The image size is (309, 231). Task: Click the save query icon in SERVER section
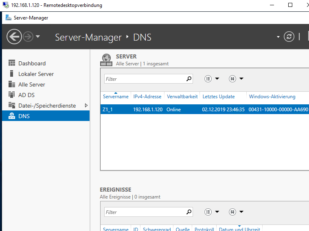point(232,79)
